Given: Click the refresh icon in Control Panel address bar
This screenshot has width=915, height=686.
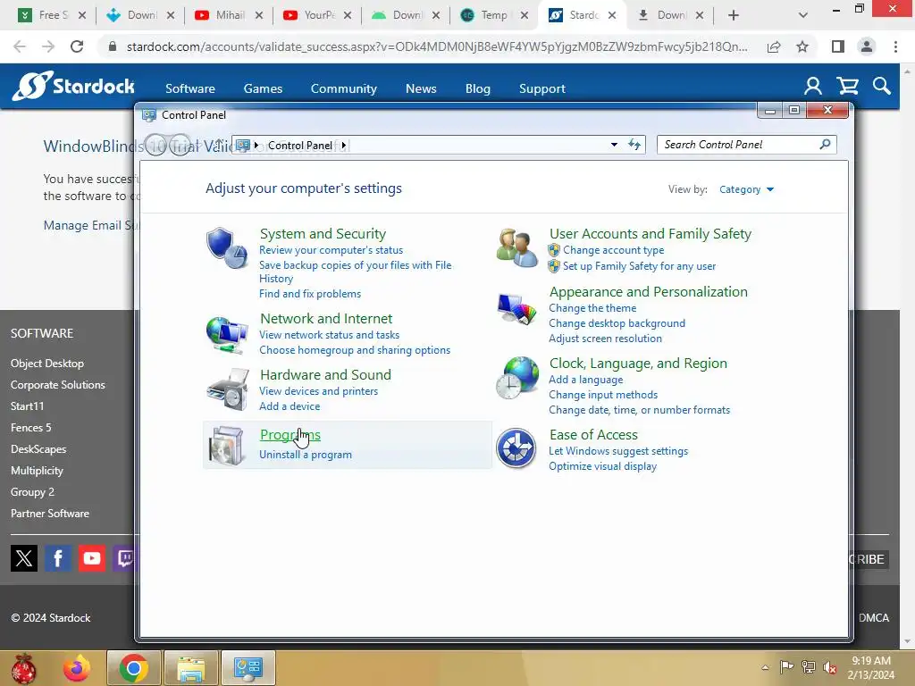Looking at the screenshot, I should click(x=634, y=145).
